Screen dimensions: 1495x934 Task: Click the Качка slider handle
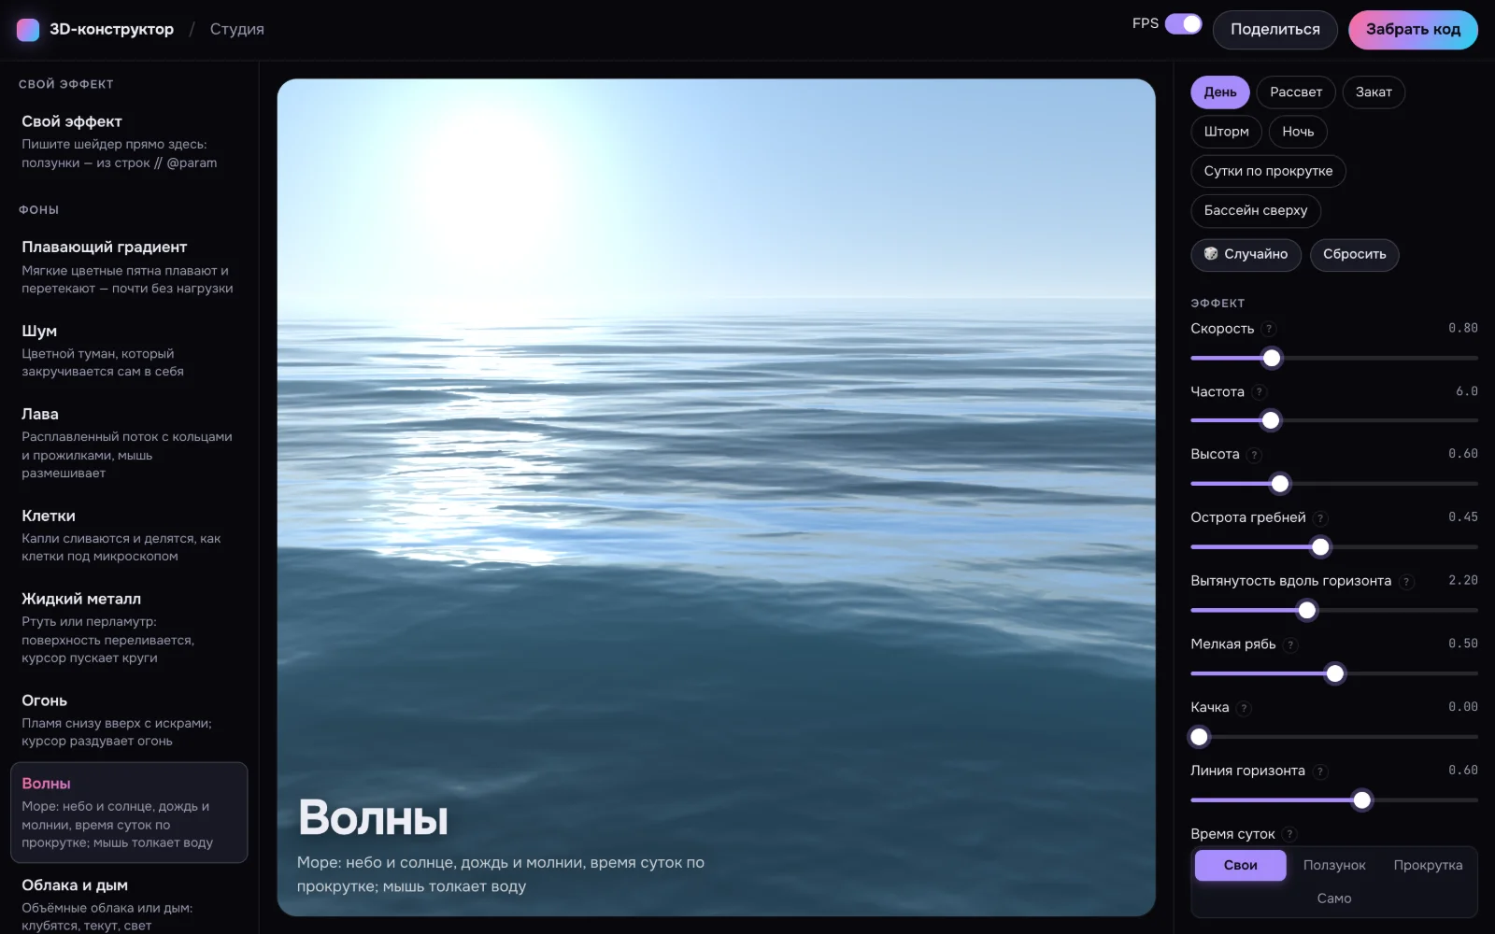click(x=1200, y=737)
